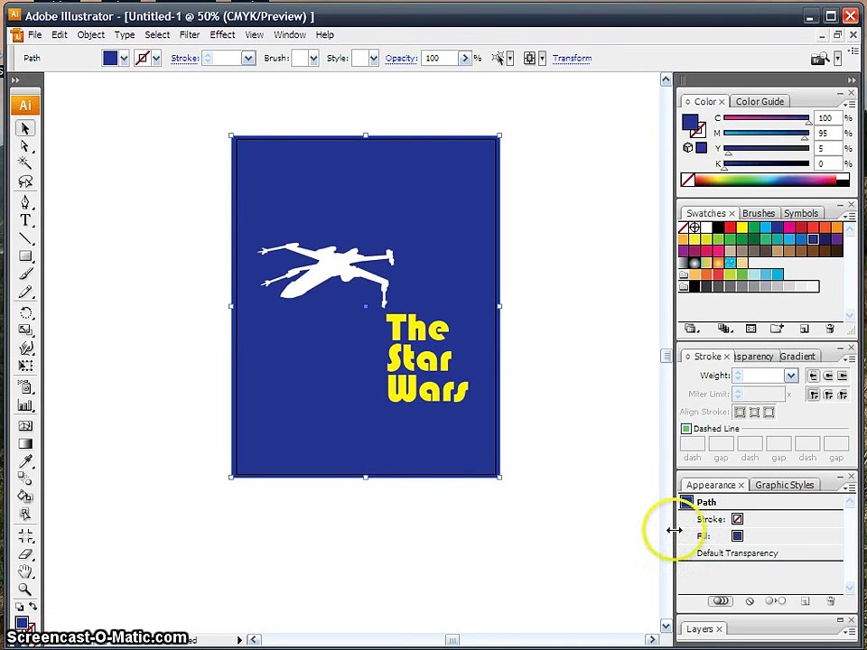Viewport: 867px width, 650px height.
Task: Select the Gradient tool in toolbox
Action: pos(25,444)
